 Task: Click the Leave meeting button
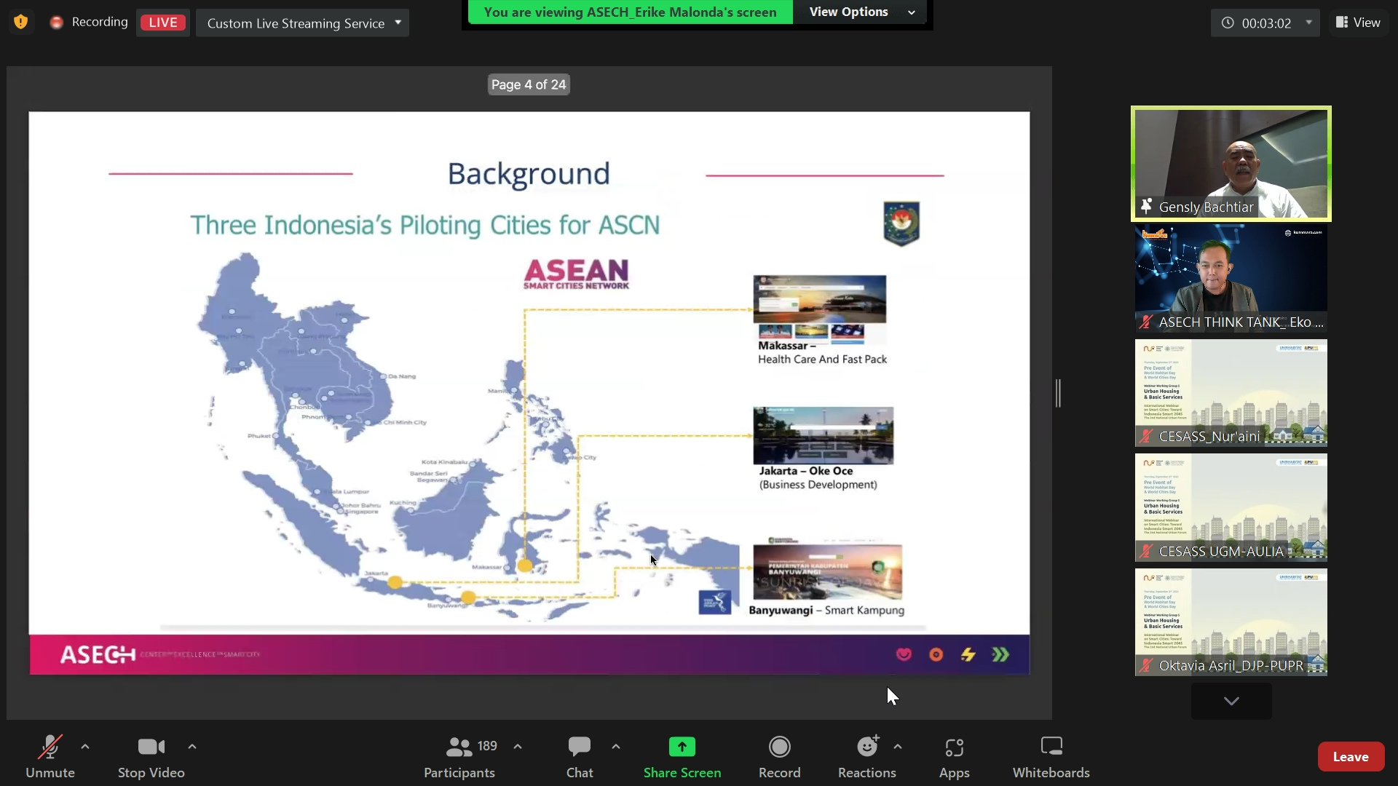(1351, 756)
